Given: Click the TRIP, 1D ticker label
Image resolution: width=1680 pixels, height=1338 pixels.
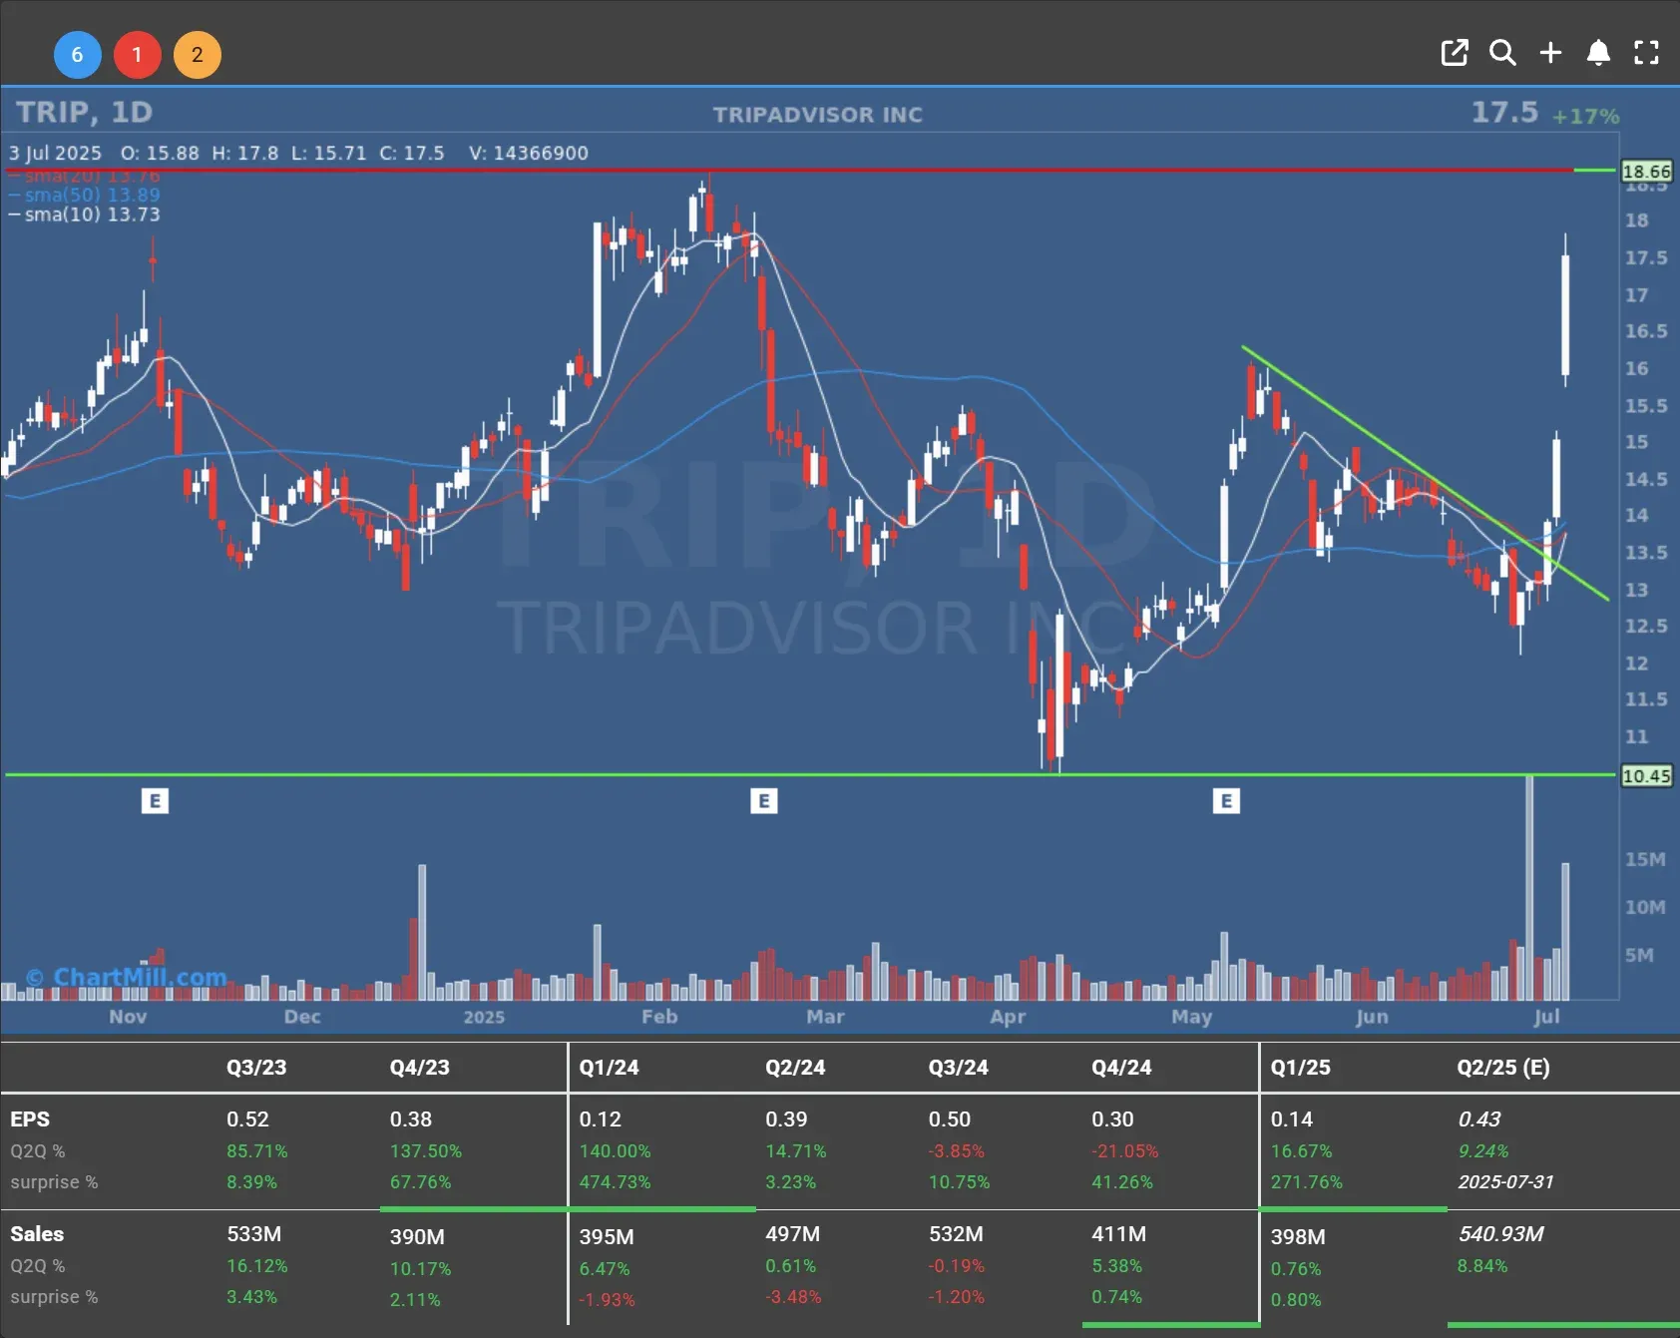Looking at the screenshot, I should 84,112.
